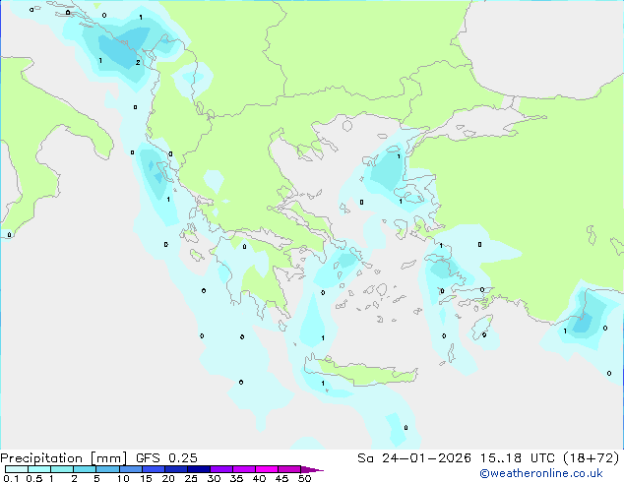The height and width of the screenshot is (482, 624).
Task: Click the '2' precipitation value on the map
Action: tap(138, 62)
